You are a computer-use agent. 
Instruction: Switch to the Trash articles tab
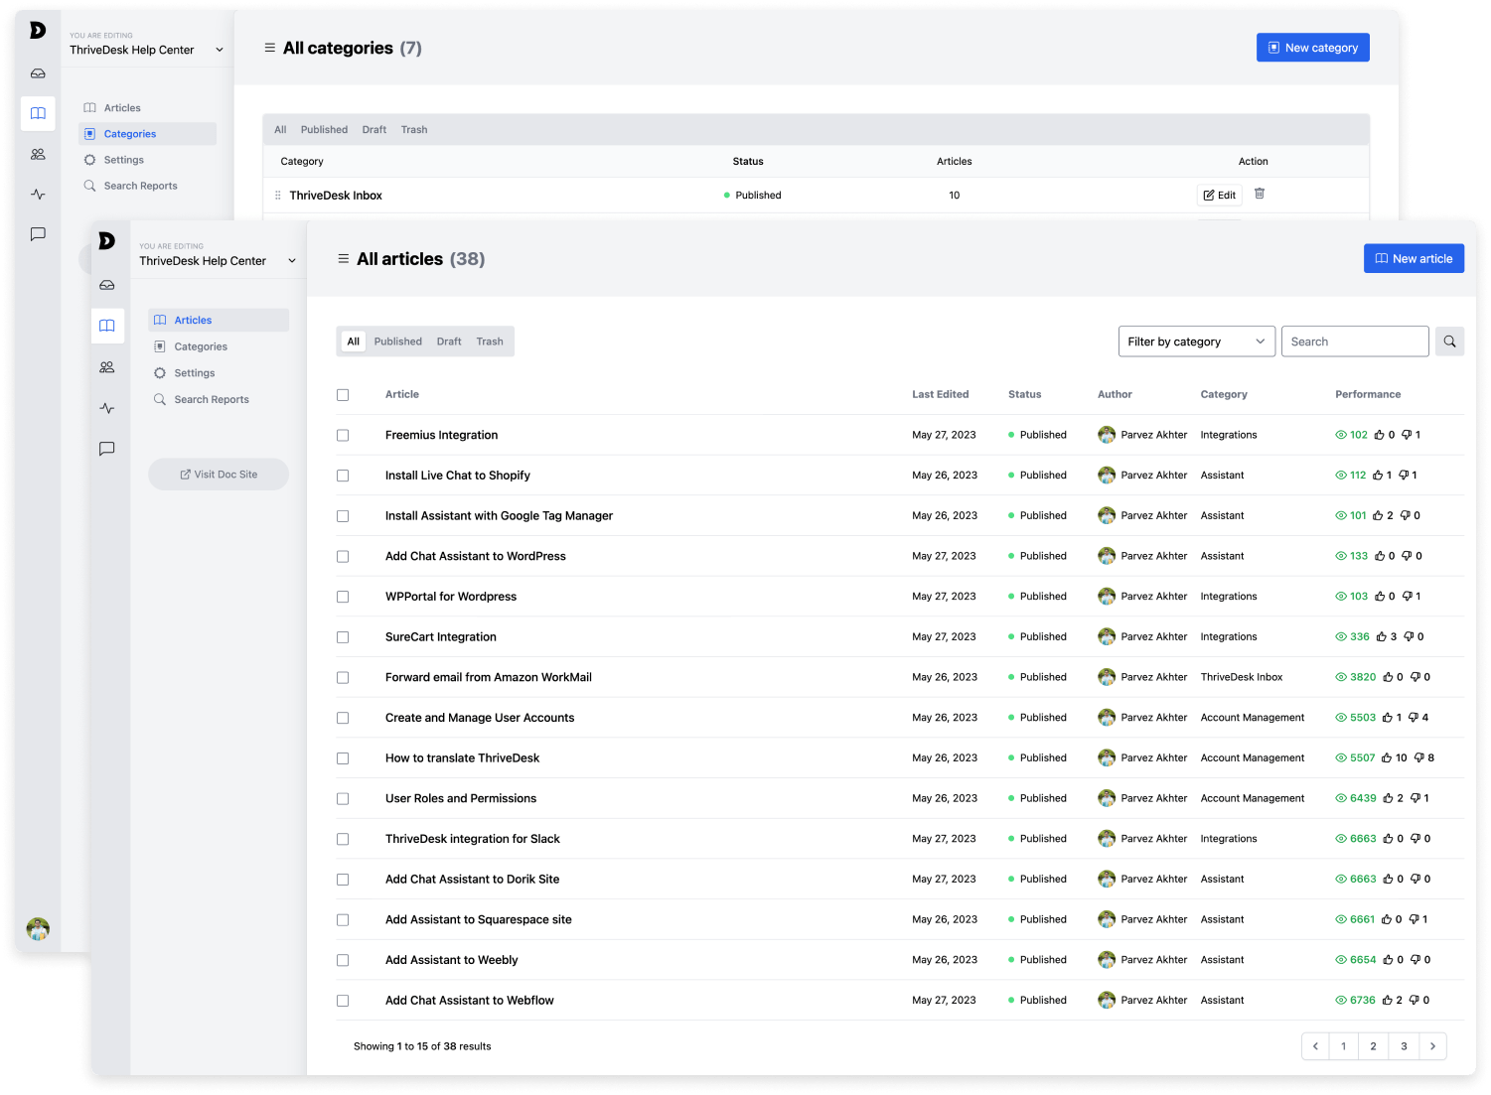tap(490, 342)
